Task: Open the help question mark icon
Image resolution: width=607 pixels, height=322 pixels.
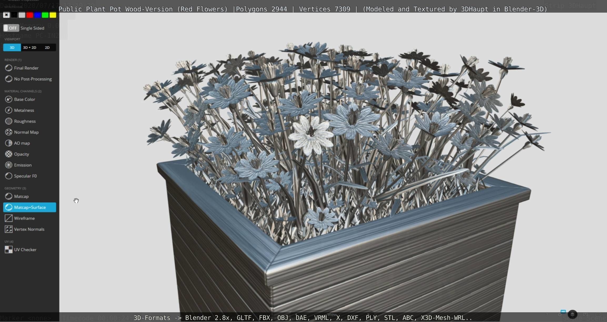Action: pos(547,315)
